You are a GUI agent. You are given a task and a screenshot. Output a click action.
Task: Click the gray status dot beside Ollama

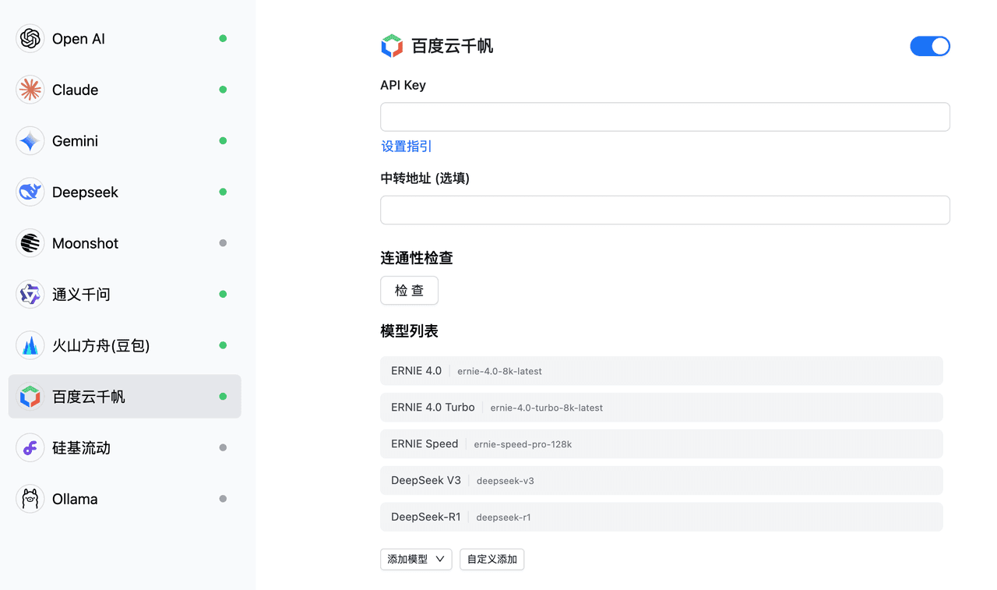(x=223, y=499)
